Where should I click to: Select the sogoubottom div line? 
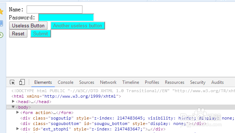click(x=113, y=124)
